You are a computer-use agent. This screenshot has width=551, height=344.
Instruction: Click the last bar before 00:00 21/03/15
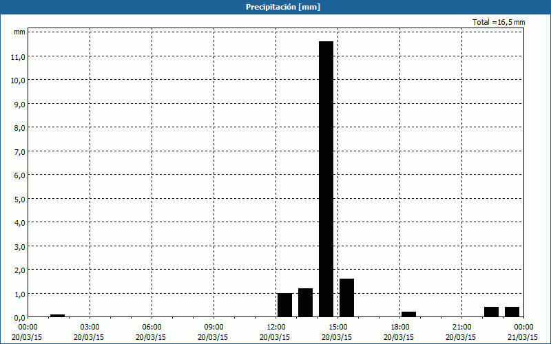[x=512, y=312]
